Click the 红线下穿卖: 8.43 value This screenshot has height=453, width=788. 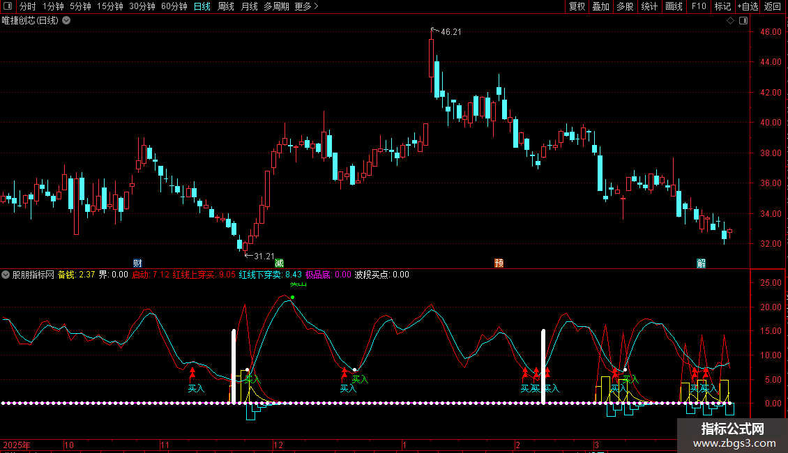click(271, 275)
